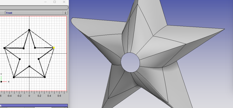
Task: Select the far-left star tip control point
Action: pyautogui.click(x=4, y=48)
